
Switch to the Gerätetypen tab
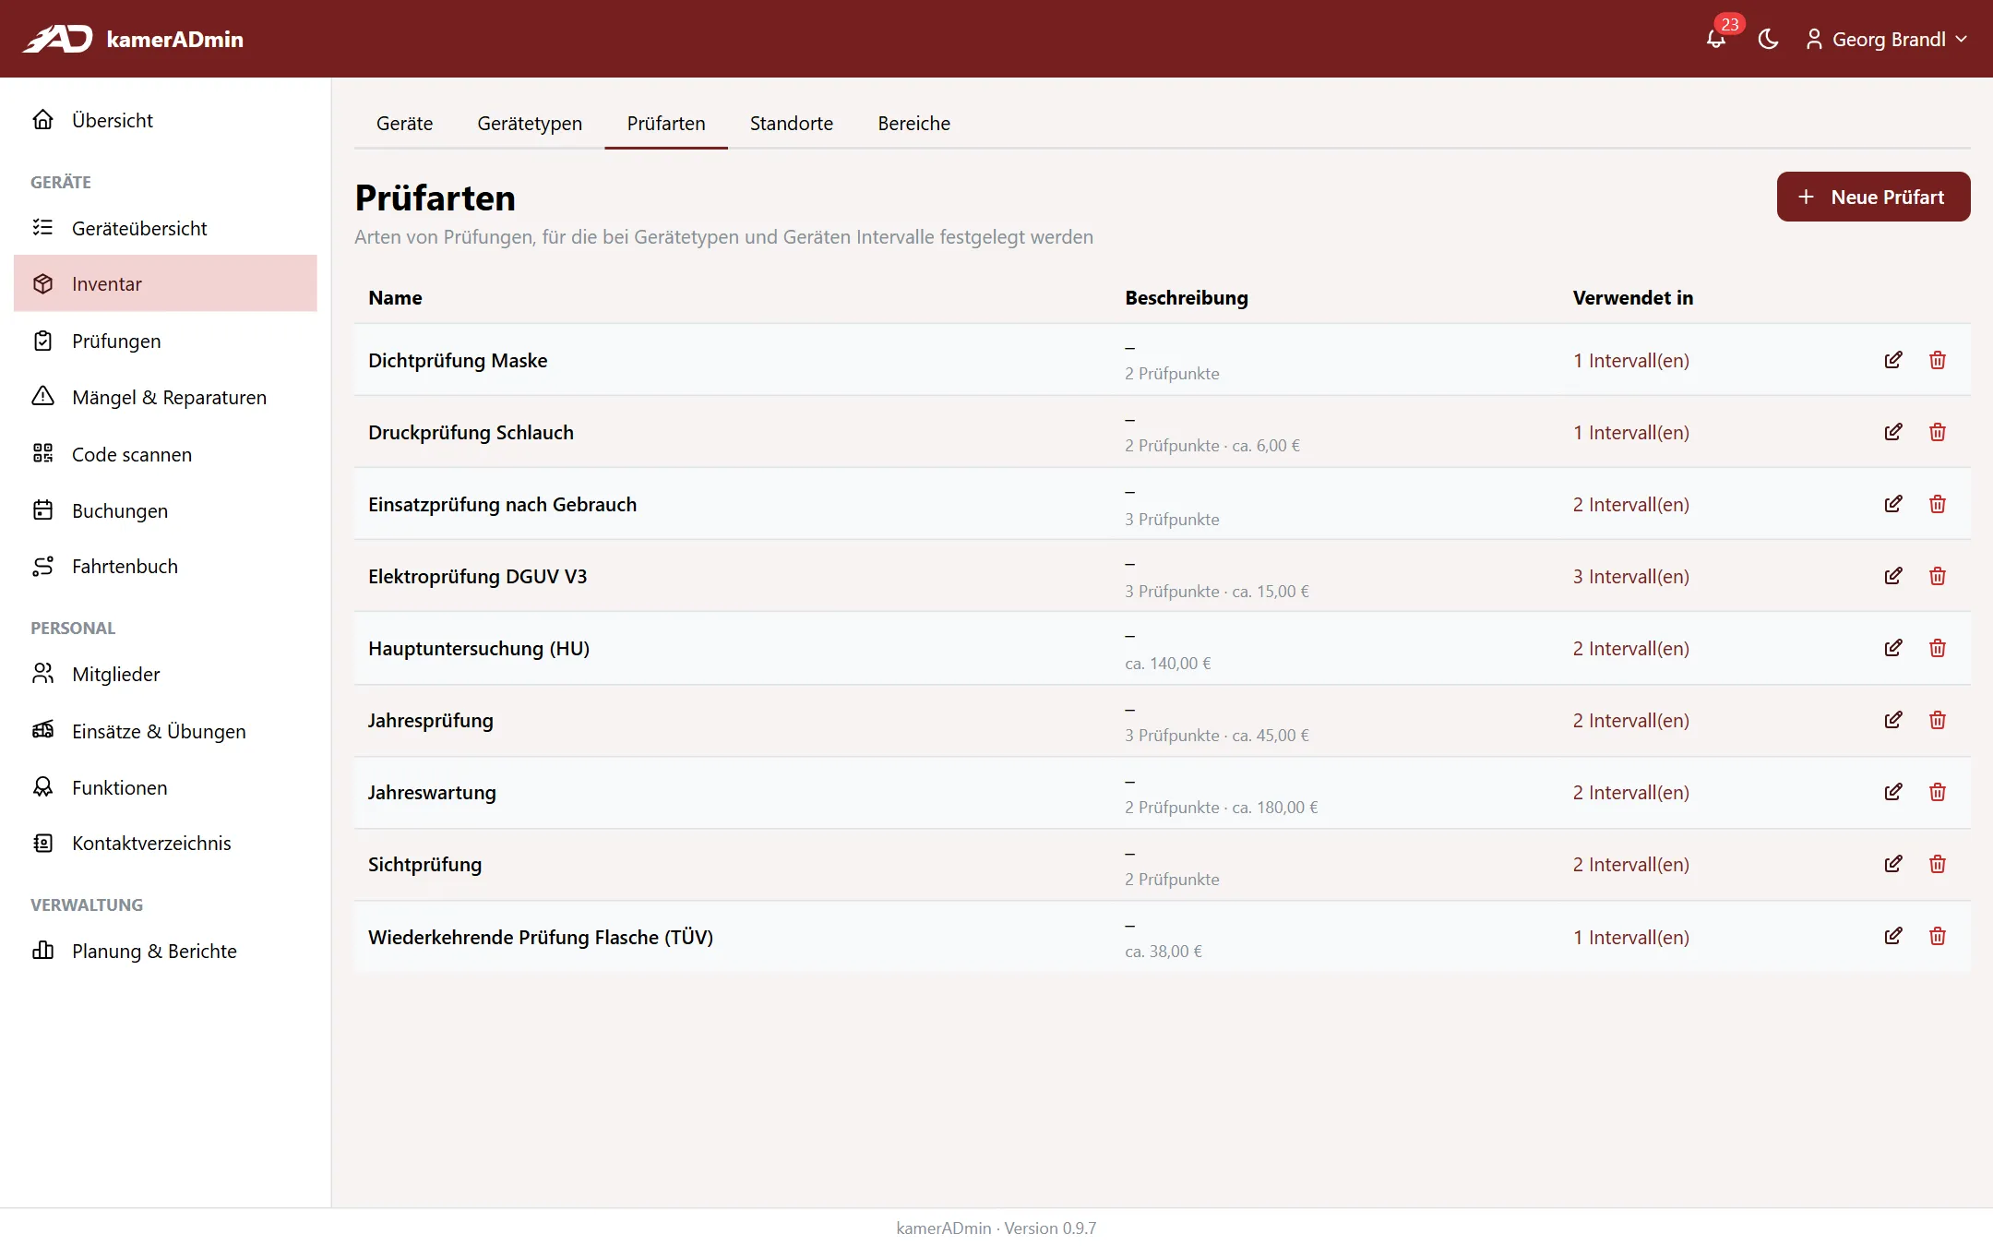[x=530, y=124]
